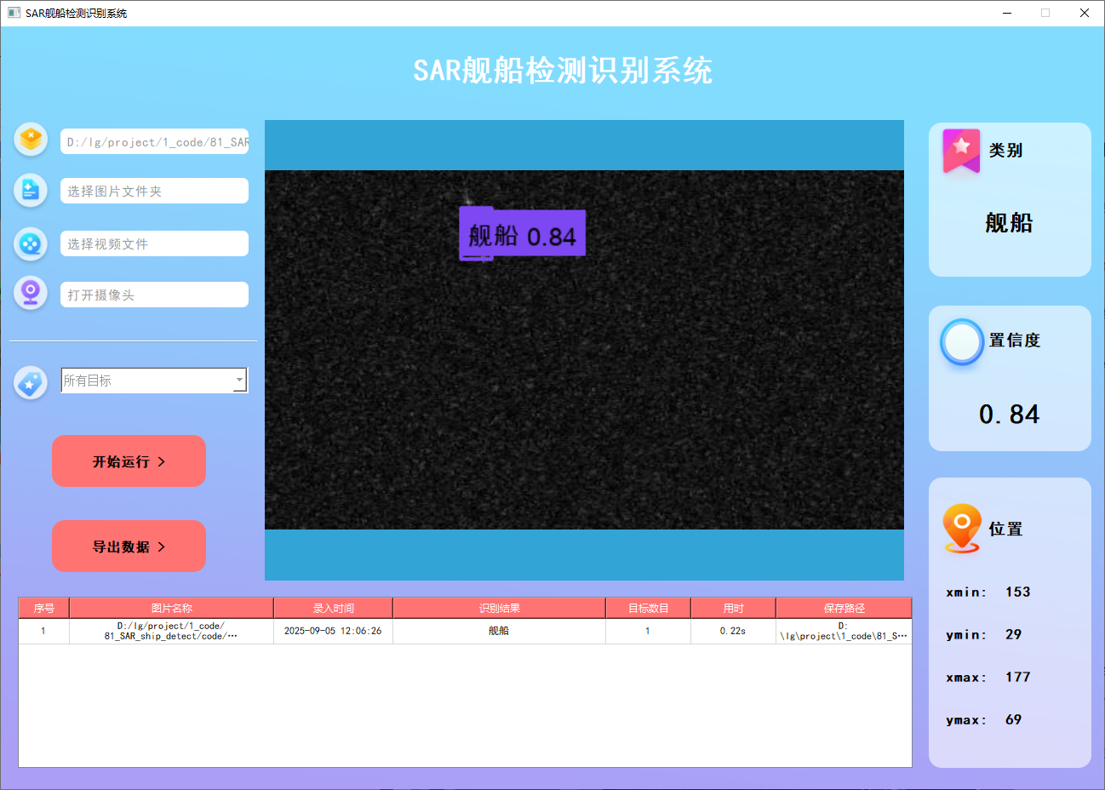
Task: Click the 保存路径 column header
Action: [844, 608]
